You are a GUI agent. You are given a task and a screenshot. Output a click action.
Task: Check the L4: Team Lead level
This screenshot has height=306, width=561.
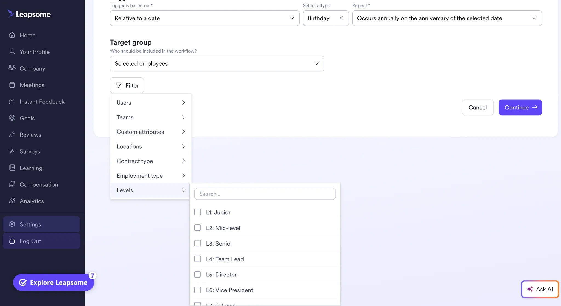(197, 259)
